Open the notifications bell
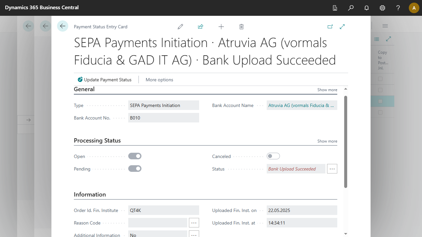This screenshot has width=422, height=237. (367, 8)
